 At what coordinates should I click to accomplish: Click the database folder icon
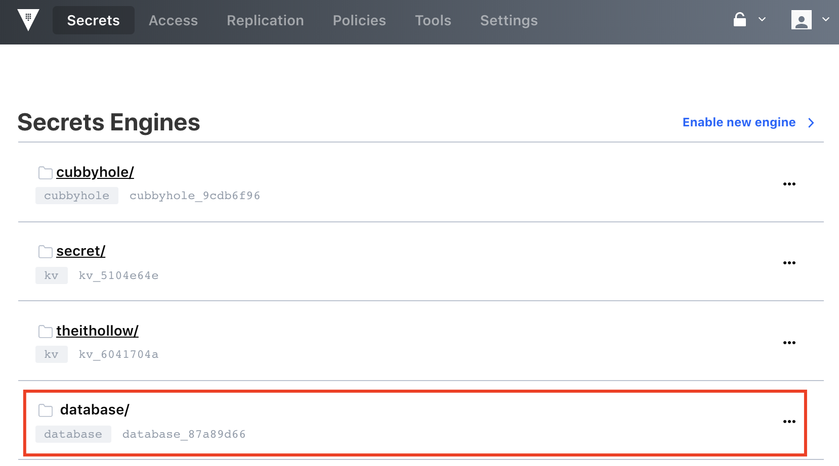46,410
